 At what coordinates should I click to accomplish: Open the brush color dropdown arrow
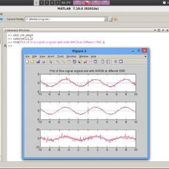[90, 62]
